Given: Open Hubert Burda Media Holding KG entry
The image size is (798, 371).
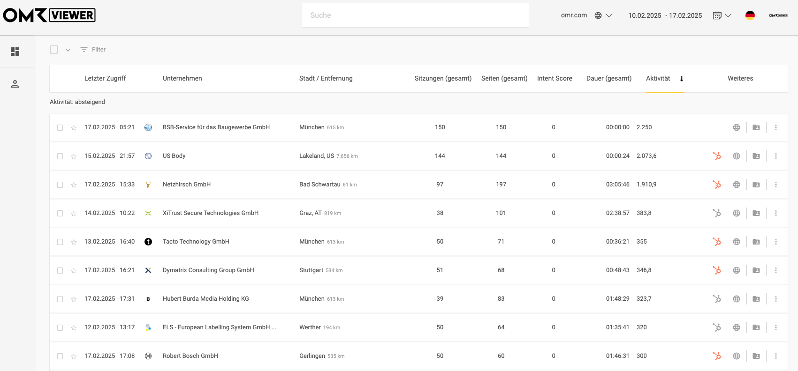Looking at the screenshot, I should point(206,299).
